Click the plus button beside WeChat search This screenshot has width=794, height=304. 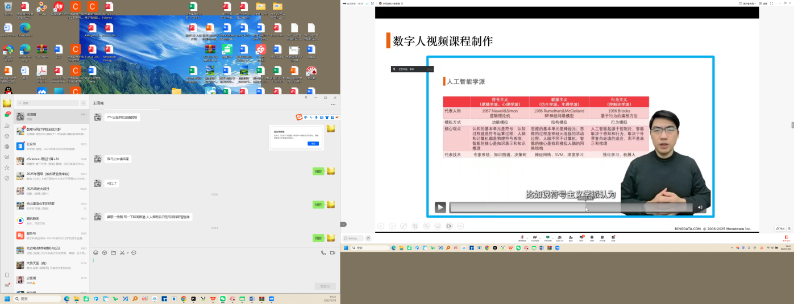(x=84, y=103)
